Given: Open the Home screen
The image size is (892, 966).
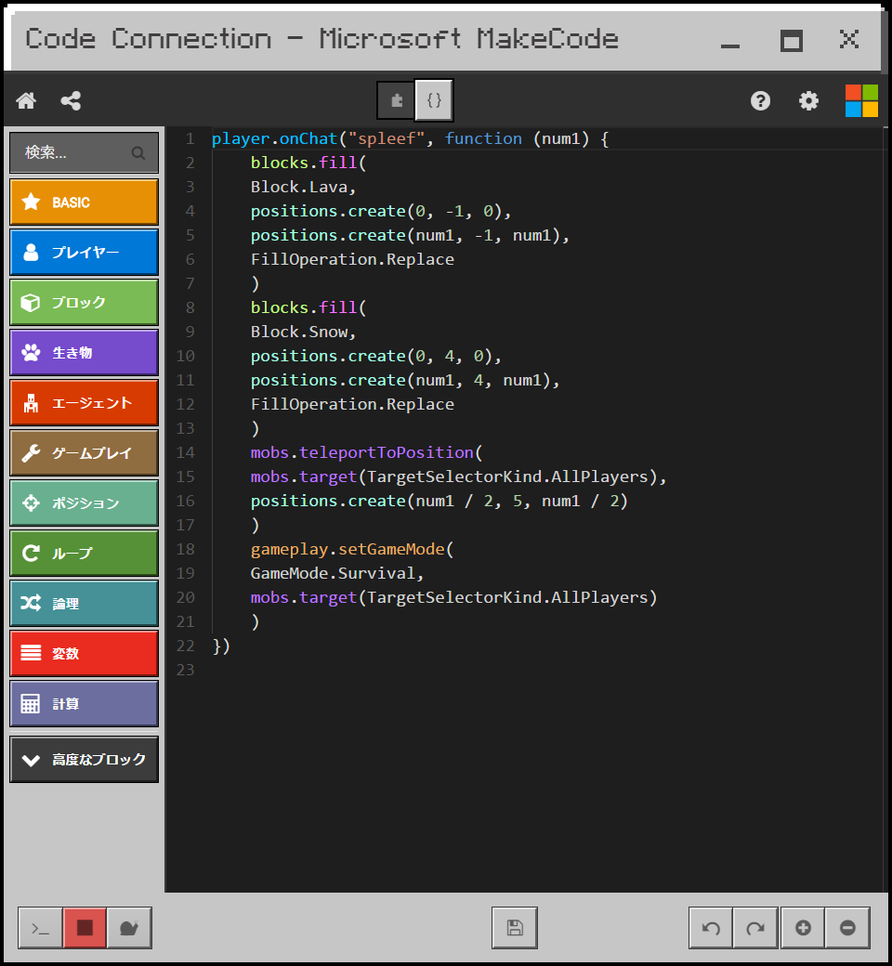Looking at the screenshot, I should pyautogui.click(x=25, y=100).
